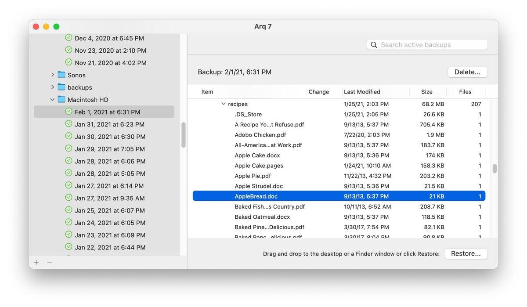The image size is (527, 307).
Task: Click the Macintosh HD folder icon
Action: (x=61, y=99)
